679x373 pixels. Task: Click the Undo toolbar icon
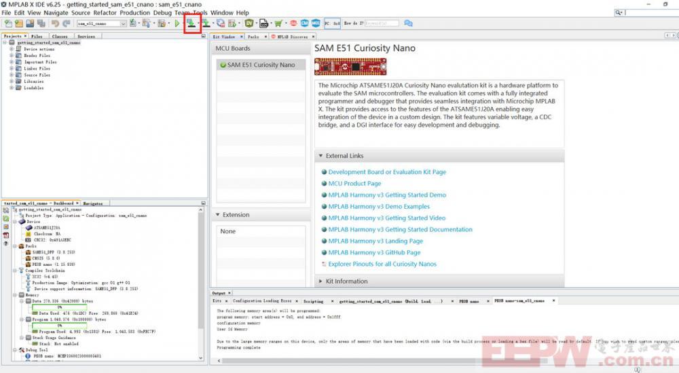tap(55, 23)
